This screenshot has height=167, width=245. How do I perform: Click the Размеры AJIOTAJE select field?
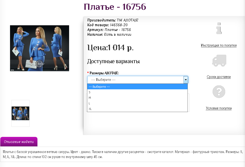137,80
